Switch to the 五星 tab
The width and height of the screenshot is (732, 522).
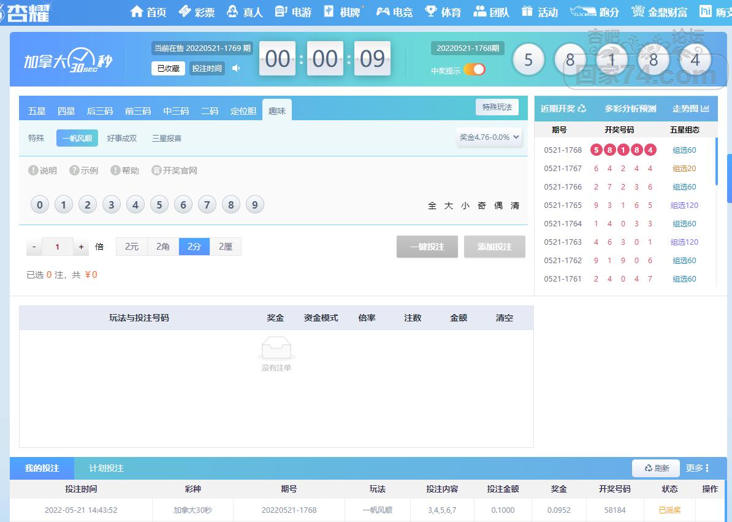(x=36, y=110)
